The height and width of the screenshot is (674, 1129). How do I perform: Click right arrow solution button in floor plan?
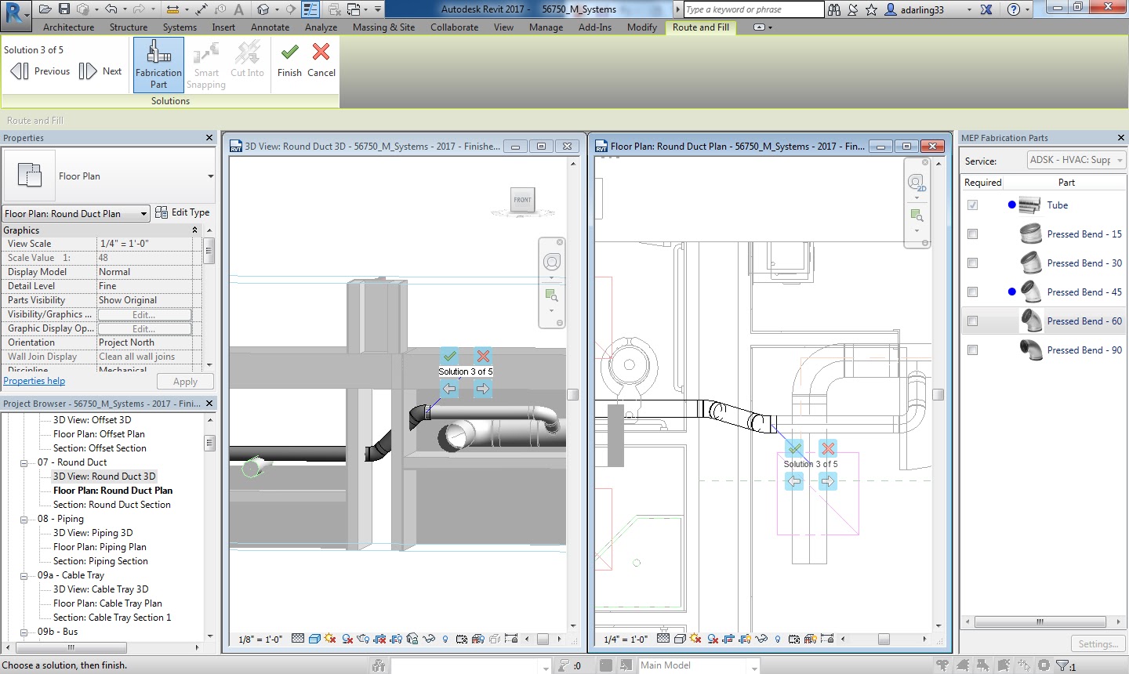point(828,481)
